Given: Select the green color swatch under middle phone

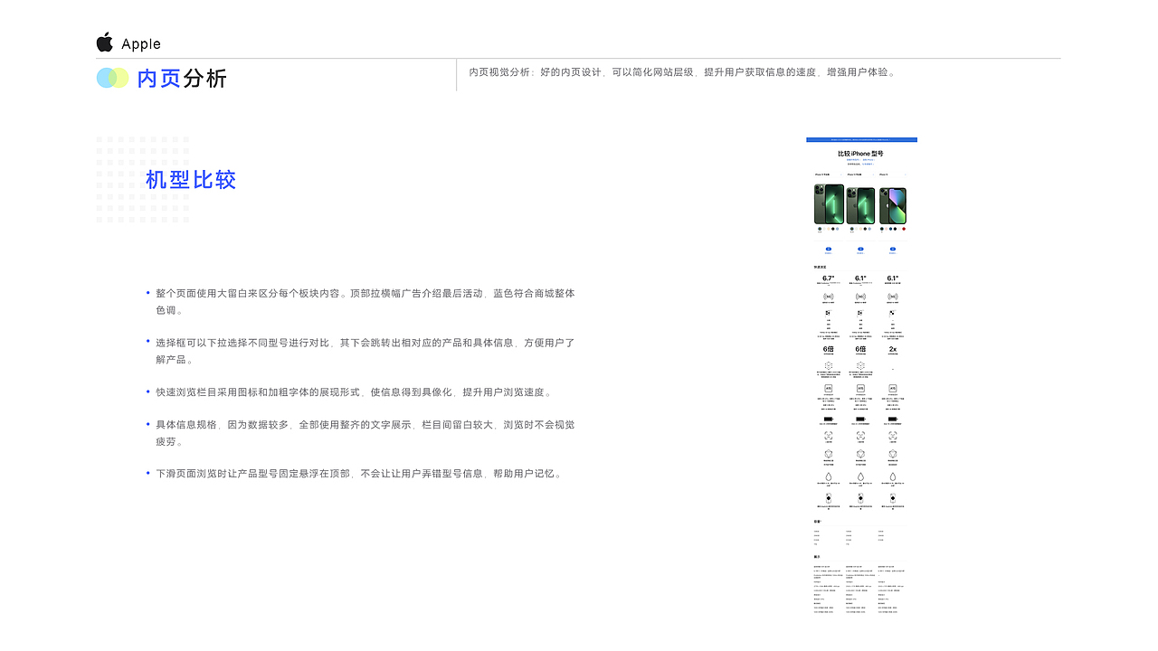Looking at the screenshot, I should (851, 229).
